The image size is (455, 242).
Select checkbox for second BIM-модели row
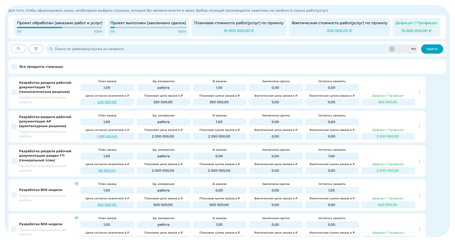[x=14, y=229]
